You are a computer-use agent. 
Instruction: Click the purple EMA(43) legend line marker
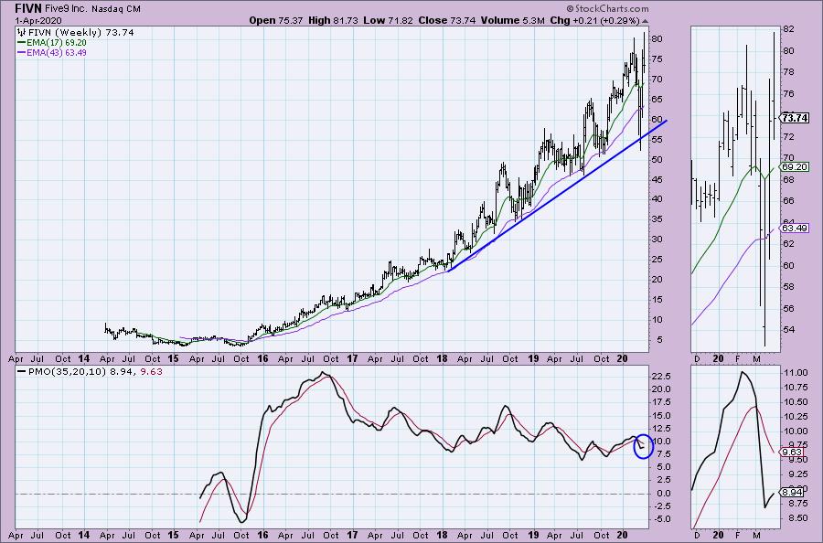[x=22, y=53]
